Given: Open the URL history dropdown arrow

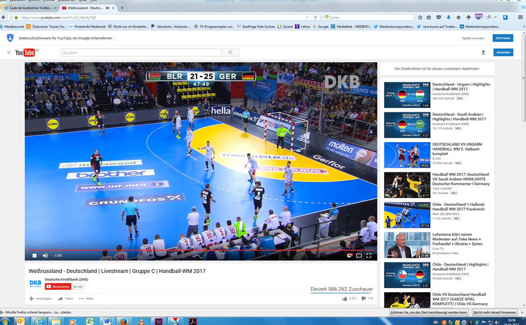Looking at the screenshot, I should click(307, 18).
